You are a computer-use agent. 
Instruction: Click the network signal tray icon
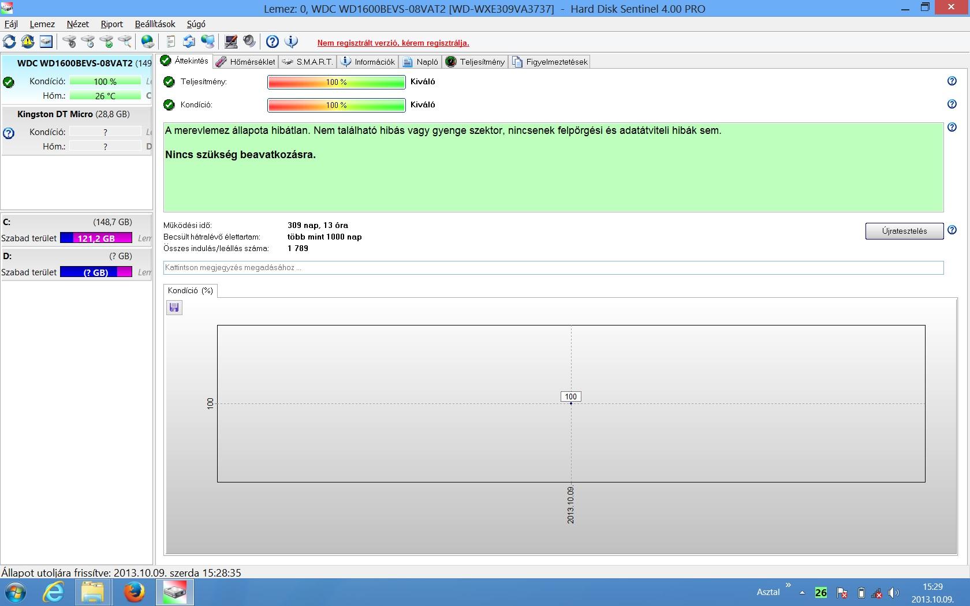tap(876, 593)
